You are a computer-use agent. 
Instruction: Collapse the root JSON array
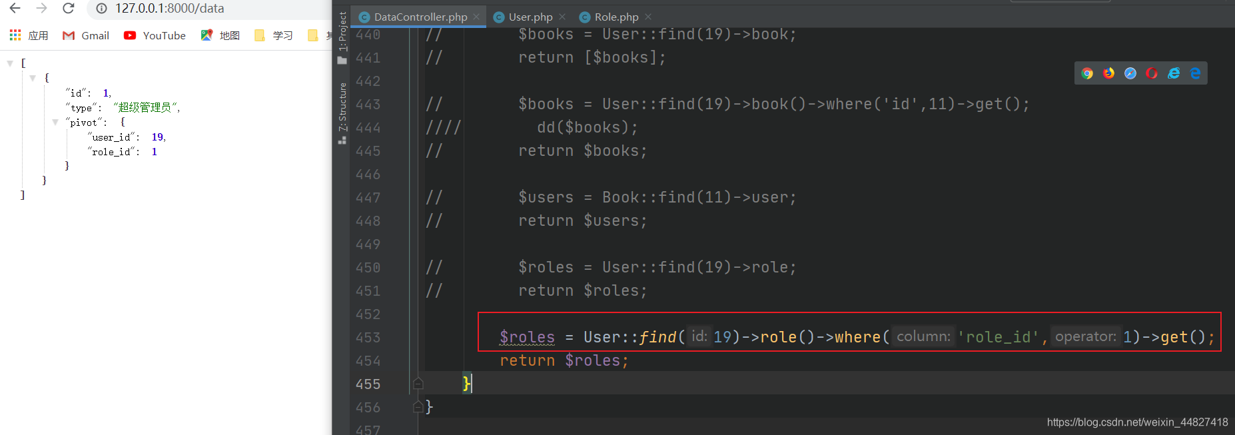coord(10,63)
